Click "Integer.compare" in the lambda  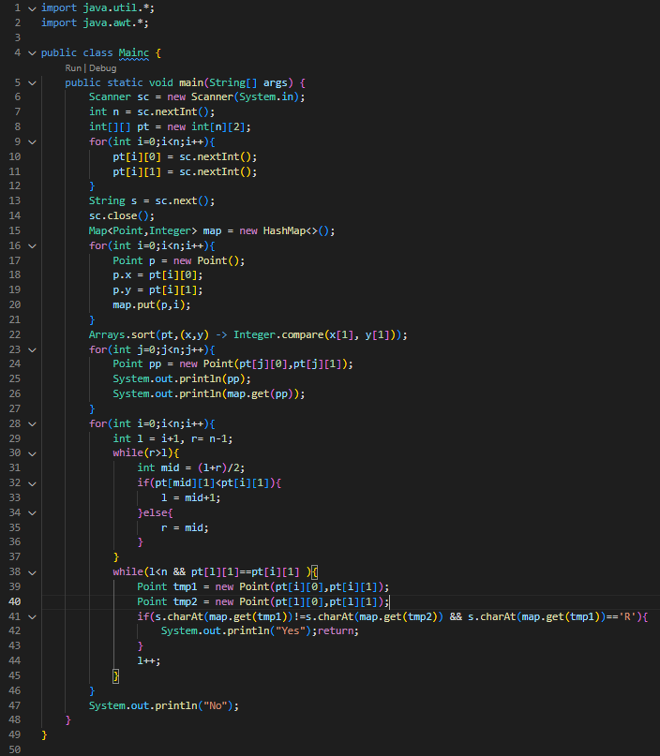point(278,334)
